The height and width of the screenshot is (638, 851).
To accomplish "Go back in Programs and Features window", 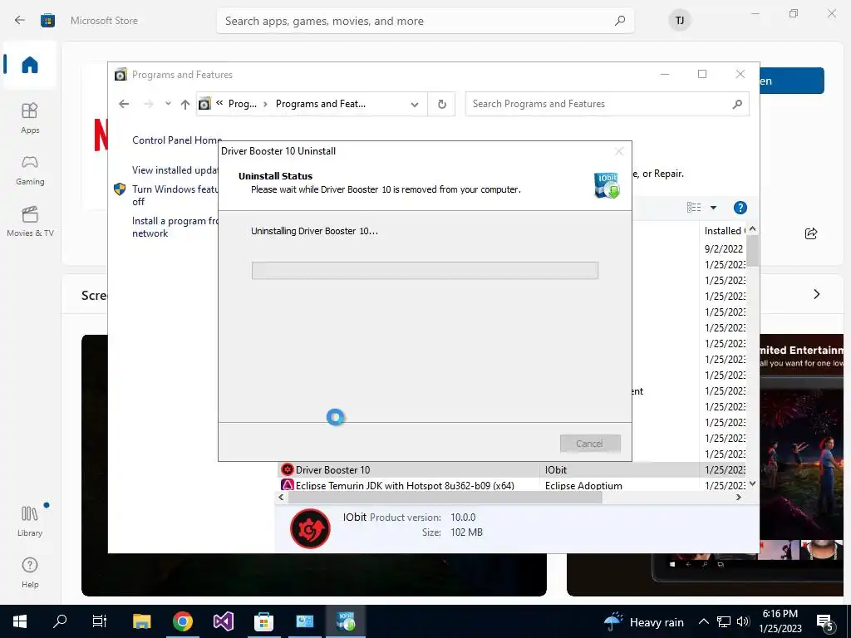I will click(x=124, y=104).
